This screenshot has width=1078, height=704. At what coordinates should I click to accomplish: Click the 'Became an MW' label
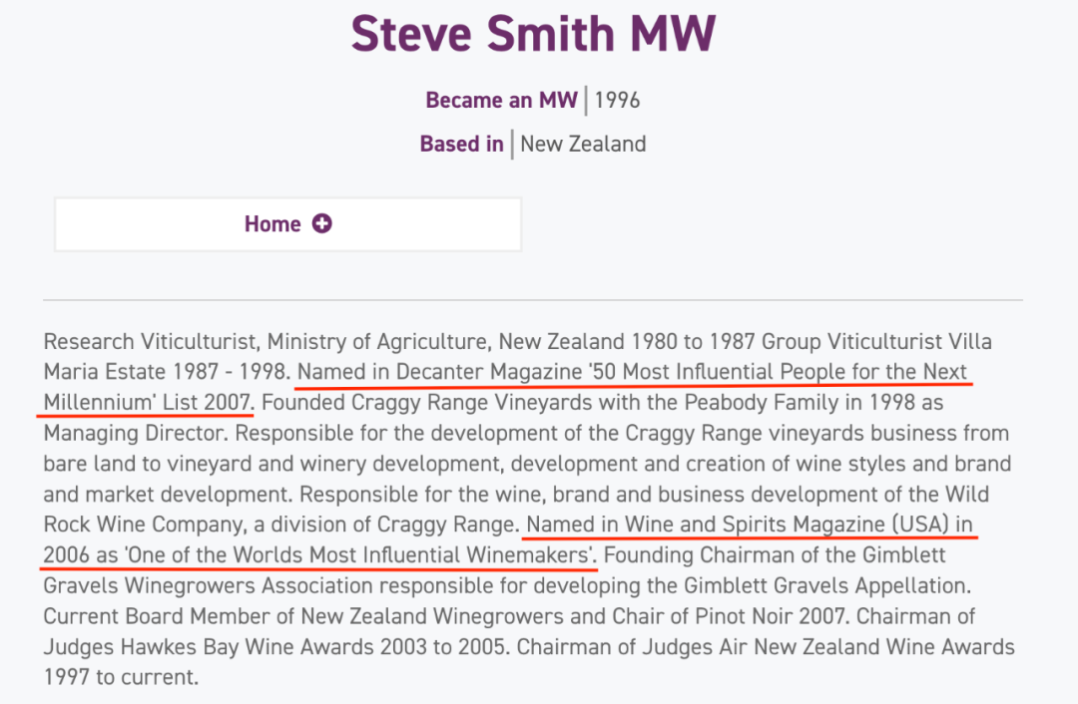(x=501, y=101)
